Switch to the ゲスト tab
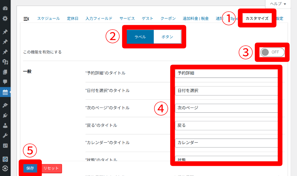Viewport: 297px width, 176px height. [147, 18]
